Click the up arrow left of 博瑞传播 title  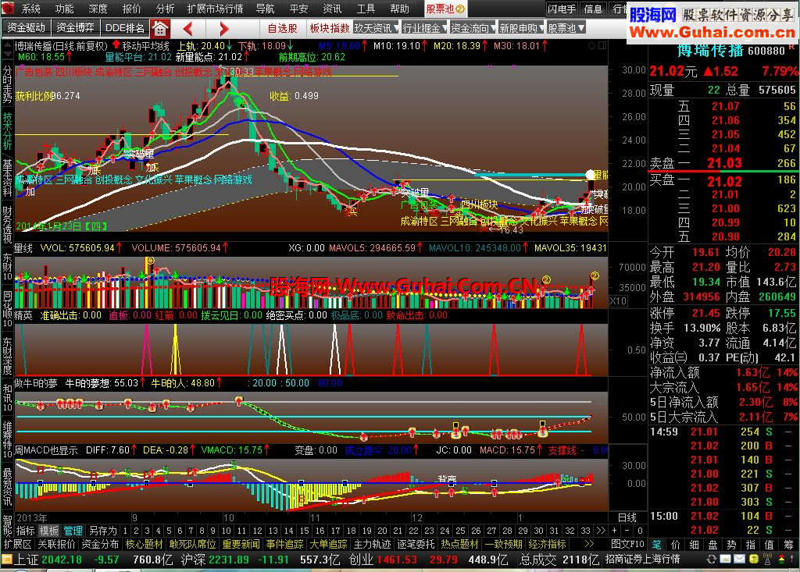pos(7,46)
